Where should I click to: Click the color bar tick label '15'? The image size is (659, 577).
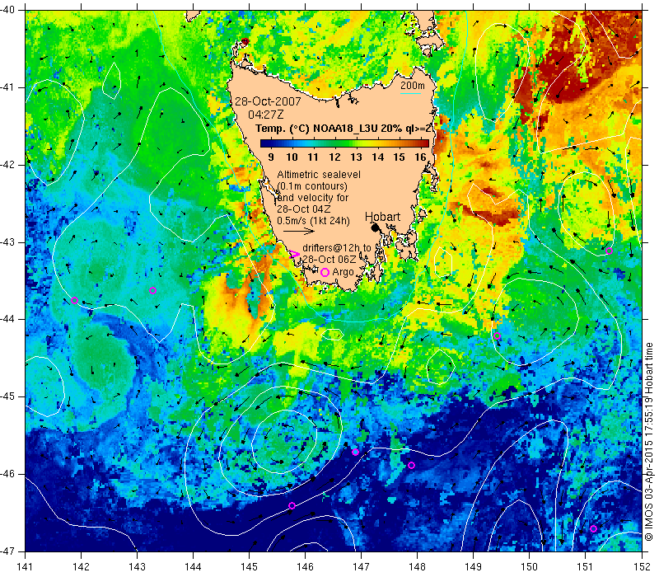coord(399,157)
